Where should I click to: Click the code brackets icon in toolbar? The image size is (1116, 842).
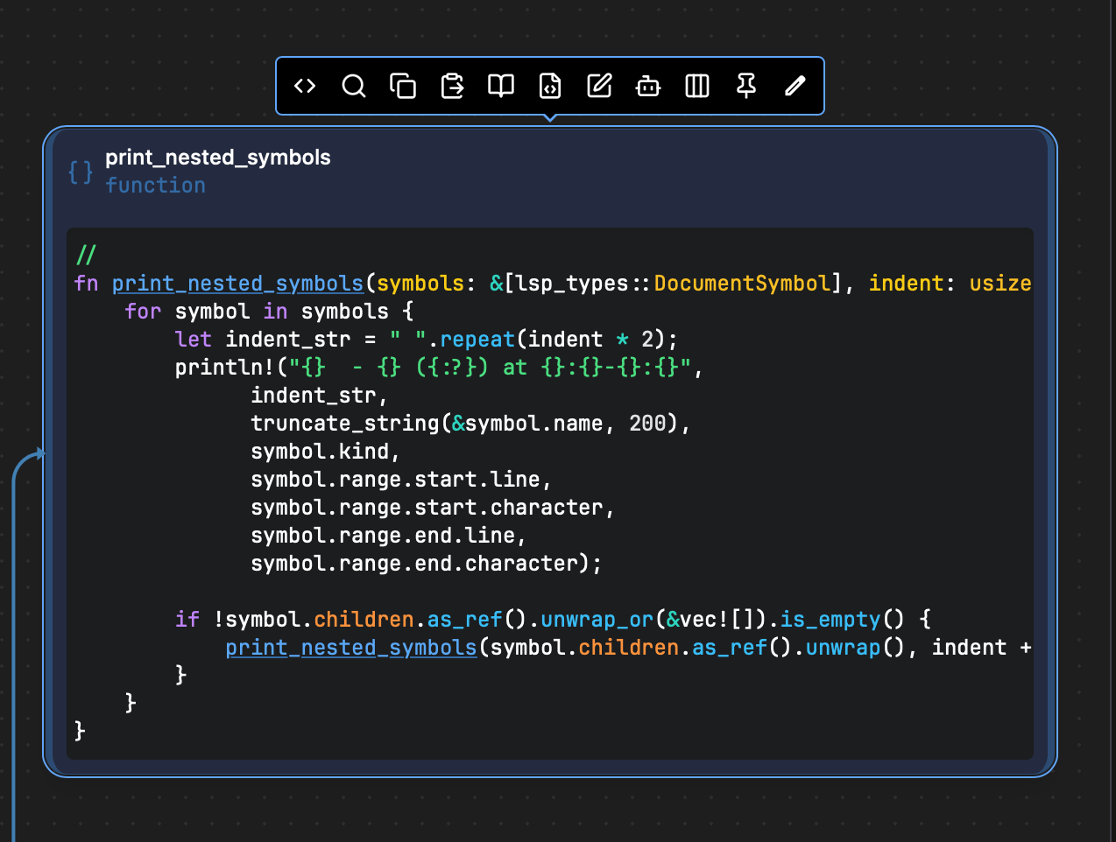(305, 86)
